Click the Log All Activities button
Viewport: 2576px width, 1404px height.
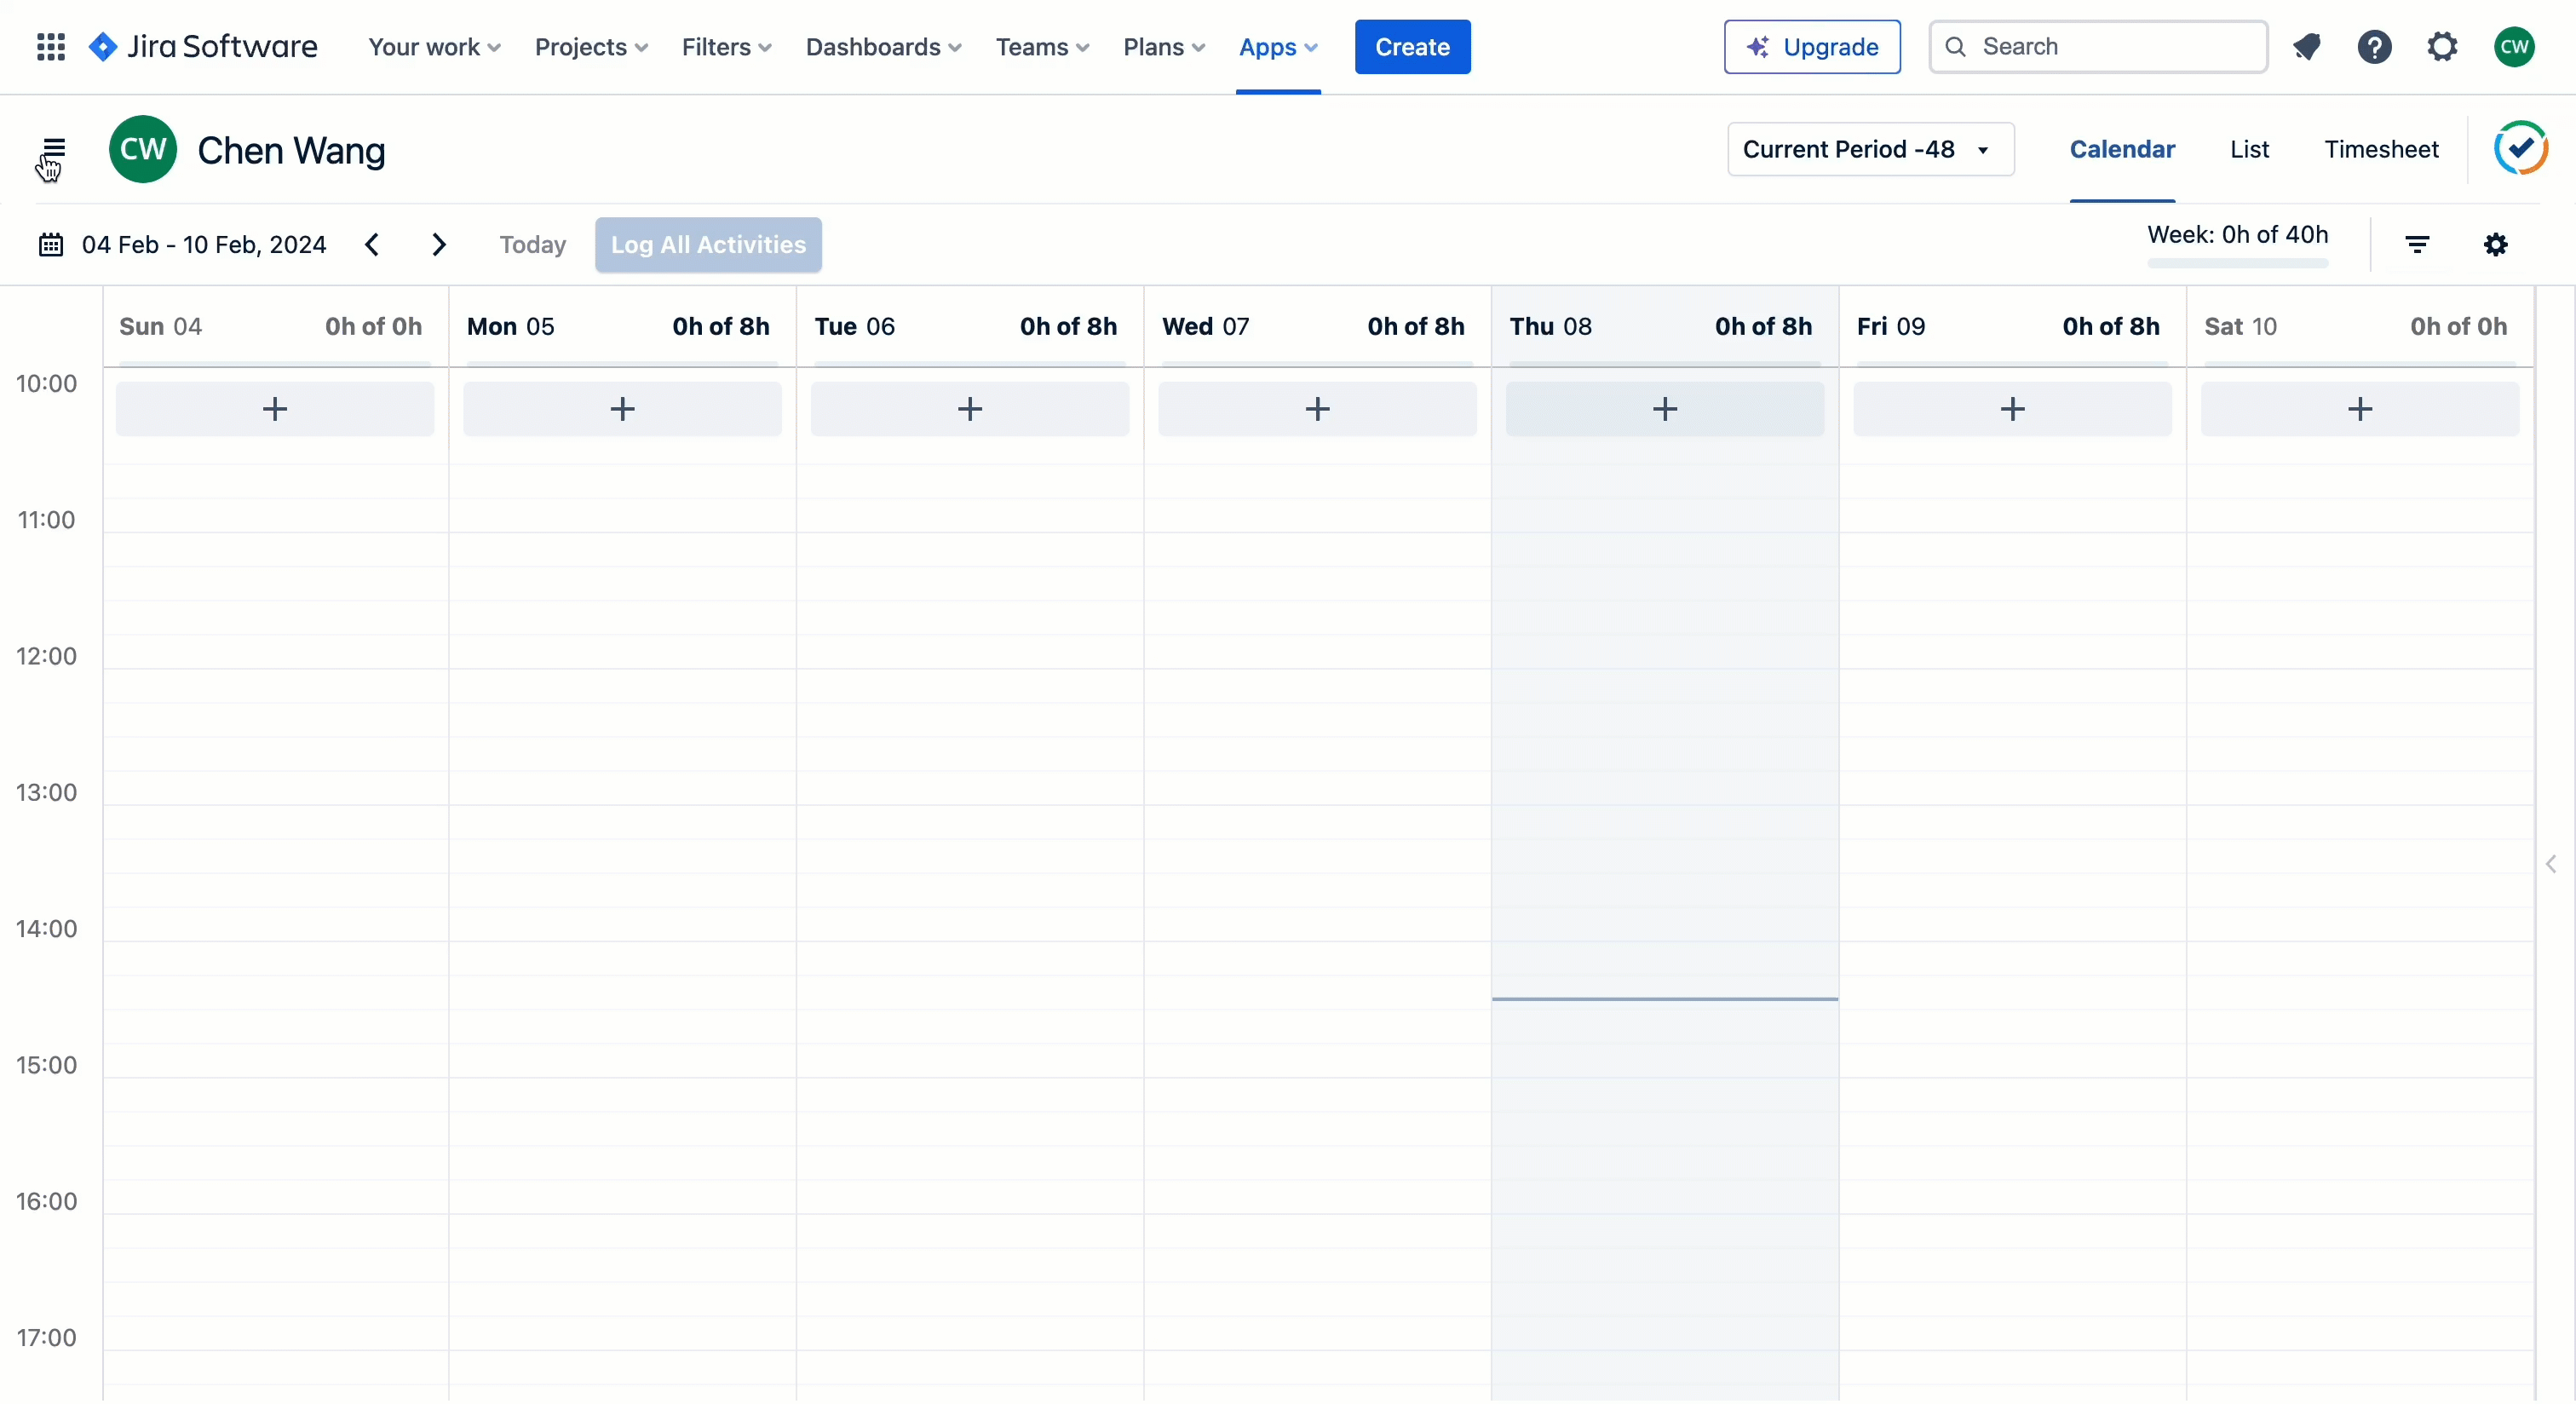click(x=707, y=245)
